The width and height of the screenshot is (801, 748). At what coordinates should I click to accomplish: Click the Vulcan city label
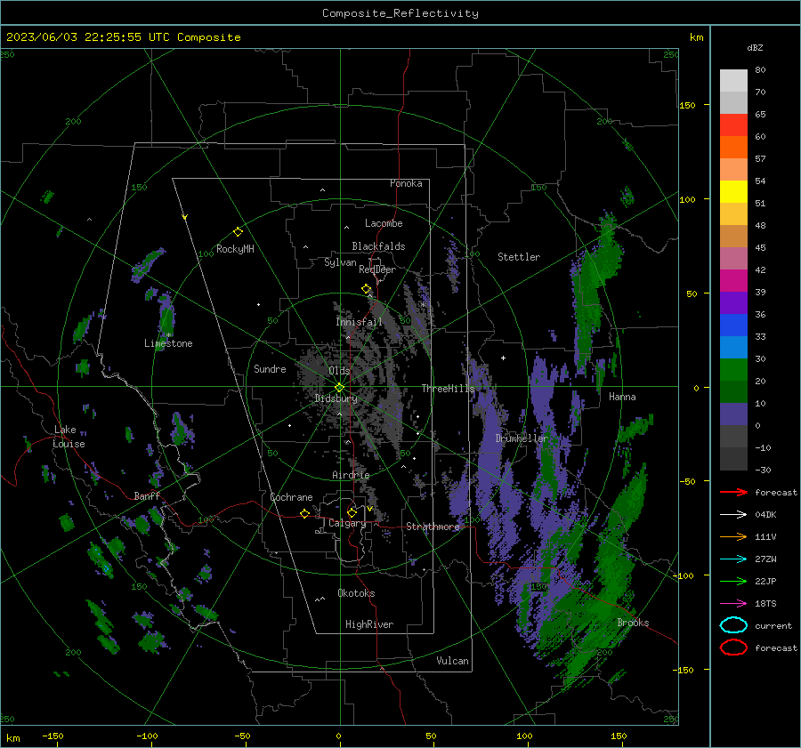(x=452, y=661)
